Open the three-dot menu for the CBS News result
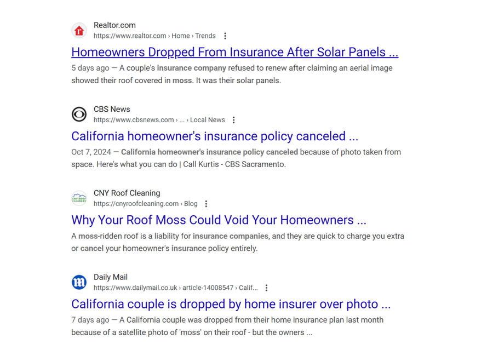The image size is (493, 344). (234, 120)
